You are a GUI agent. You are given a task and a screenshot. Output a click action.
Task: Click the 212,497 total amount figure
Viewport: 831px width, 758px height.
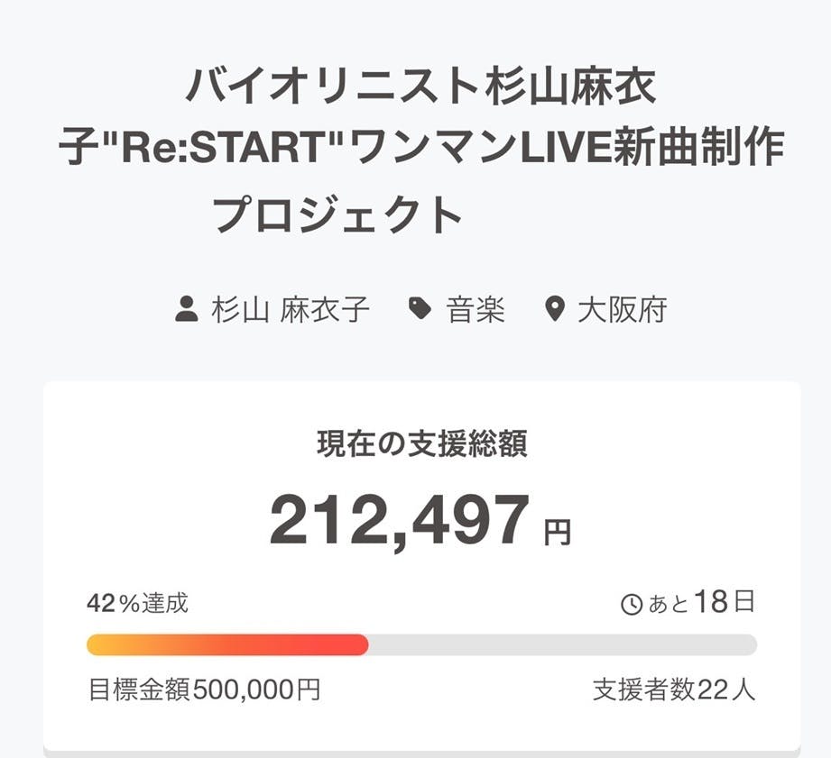[400, 522]
